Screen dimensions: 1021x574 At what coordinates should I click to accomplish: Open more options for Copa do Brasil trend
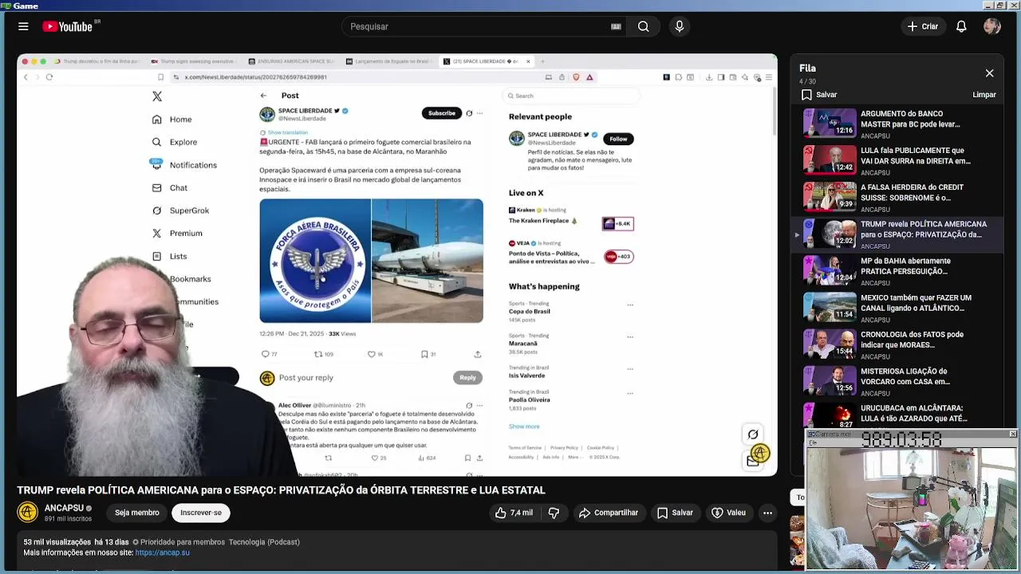click(630, 305)
